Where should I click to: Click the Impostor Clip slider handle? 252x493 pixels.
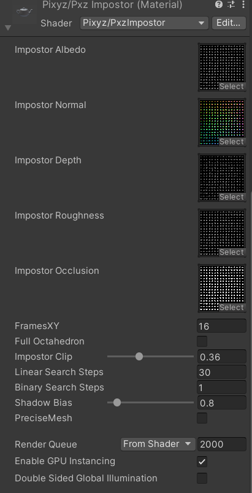point(139,357)
